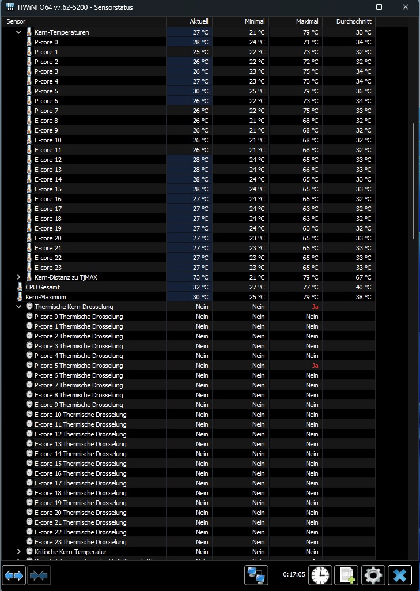Click red Ja value in Thermische Kern-Drosselung row
420x591 pixels.
click(x=315, y=307)
